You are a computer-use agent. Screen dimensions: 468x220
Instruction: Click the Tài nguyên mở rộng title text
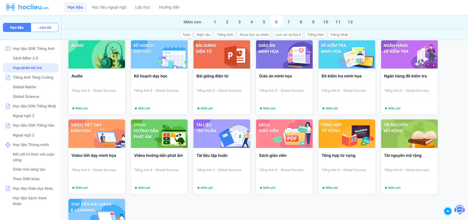[x=402, y=155]
